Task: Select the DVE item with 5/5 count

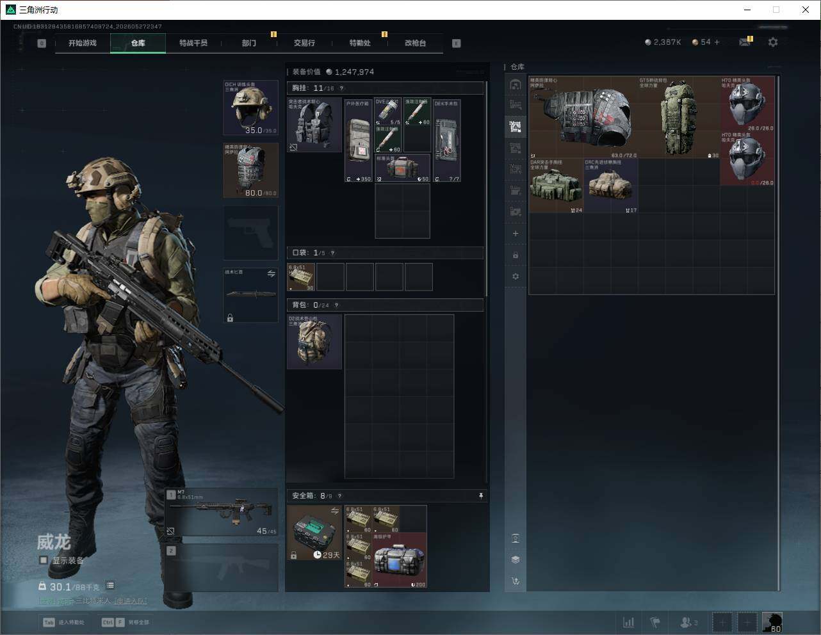Action: (x=388, y=111)
